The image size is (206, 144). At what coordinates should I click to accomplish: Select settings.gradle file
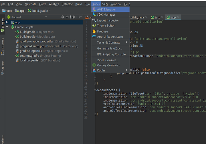click(39, 56)
